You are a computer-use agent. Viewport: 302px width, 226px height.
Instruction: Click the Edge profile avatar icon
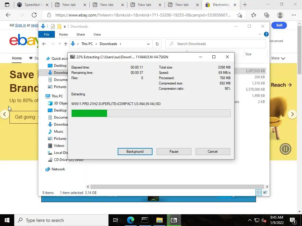point(280,15)
